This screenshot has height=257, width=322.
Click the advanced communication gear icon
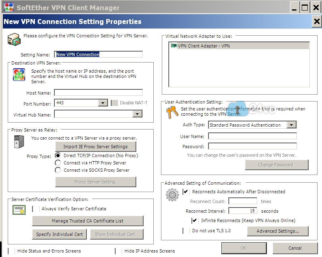(172, 195)
